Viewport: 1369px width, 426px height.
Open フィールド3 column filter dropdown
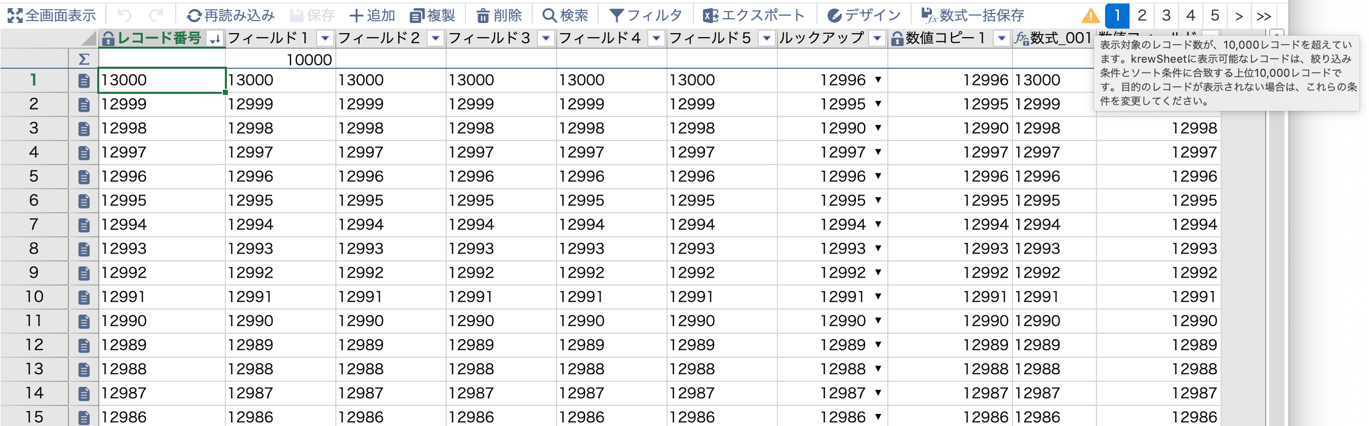(545, 38)
